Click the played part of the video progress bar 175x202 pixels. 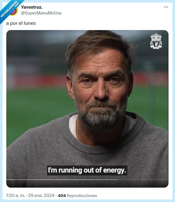coord(62,179)
